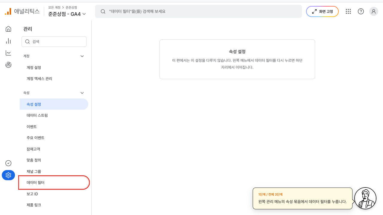
Task: Open 데이터 필터 menu item
Action: [54, 182]
